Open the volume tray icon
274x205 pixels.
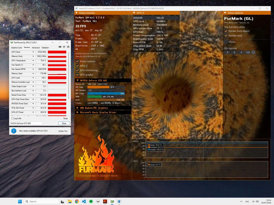click(x=257, y=201)
